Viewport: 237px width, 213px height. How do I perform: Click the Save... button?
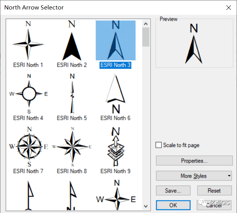(173, 191)
